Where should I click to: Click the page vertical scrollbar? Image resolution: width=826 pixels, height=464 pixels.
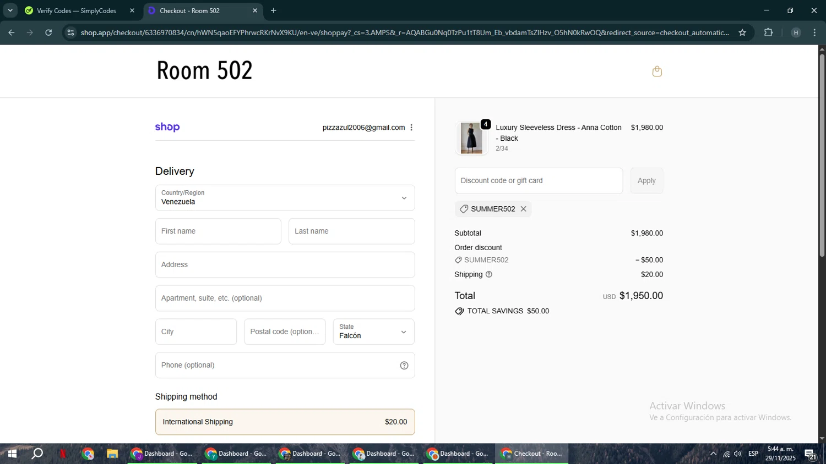click(822, 155)
